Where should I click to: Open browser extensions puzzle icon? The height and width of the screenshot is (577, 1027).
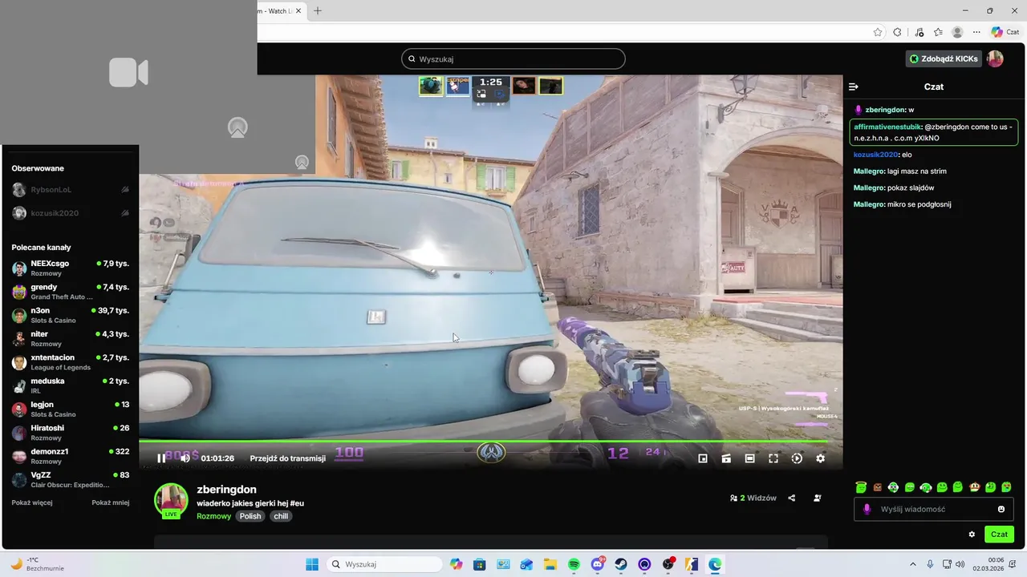coord(897,32)
